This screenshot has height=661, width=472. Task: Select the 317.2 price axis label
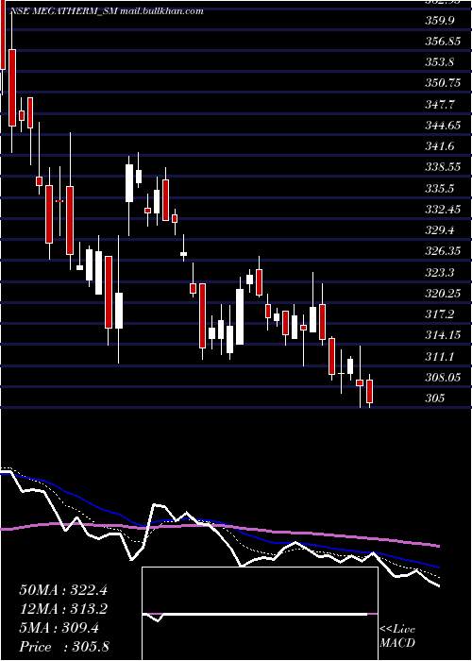coord(439,314)
